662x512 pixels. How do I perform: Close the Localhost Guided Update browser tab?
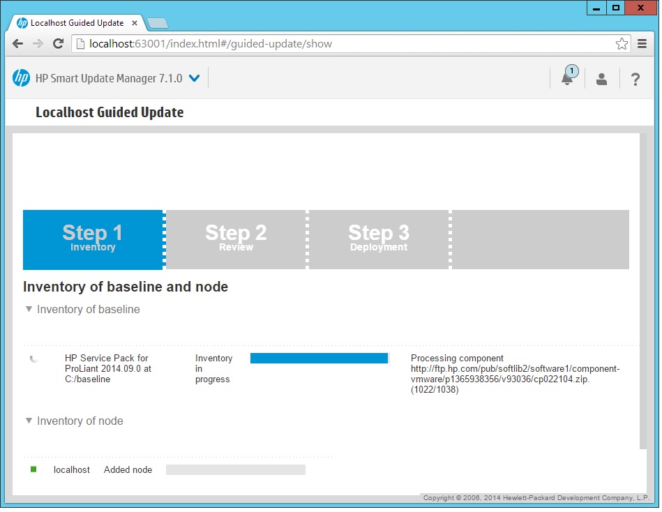[135, 23]
